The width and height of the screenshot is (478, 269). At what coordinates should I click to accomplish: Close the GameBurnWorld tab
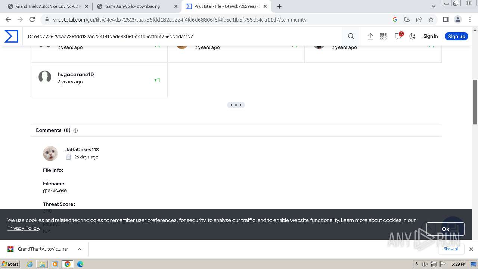176,6
